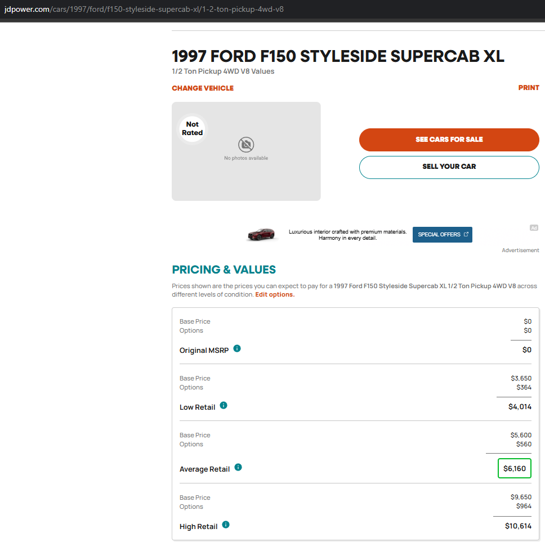Viewport: 545px width, 542px height.
Task: Click the vehicle photo placeholder panel
Action: click(x=246, y=151)
